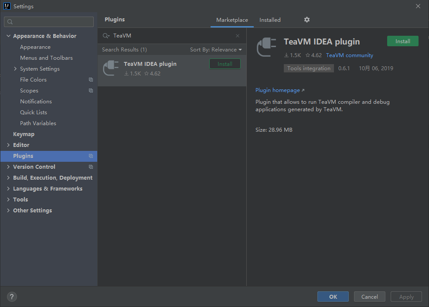Focus the settings search field
Viewport: 429px width, 307px height.
pyautogui.click(x=49, y=22)
